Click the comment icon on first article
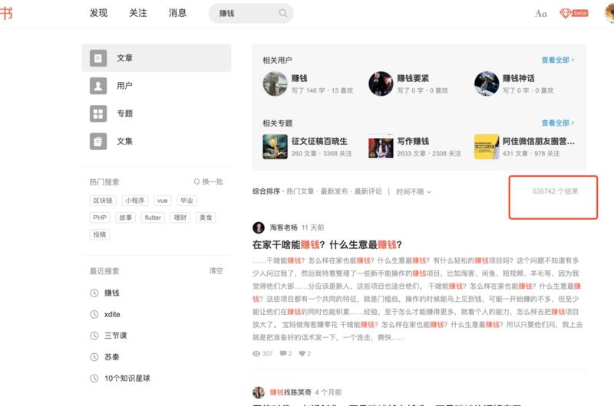The width and height of the screenshot is (614, 406). coord(283,354)
